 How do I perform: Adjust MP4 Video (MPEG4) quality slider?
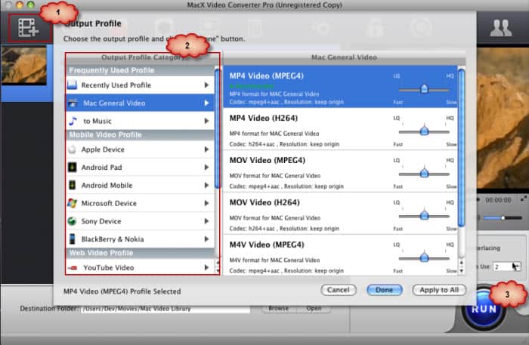[x=424, y=89]
